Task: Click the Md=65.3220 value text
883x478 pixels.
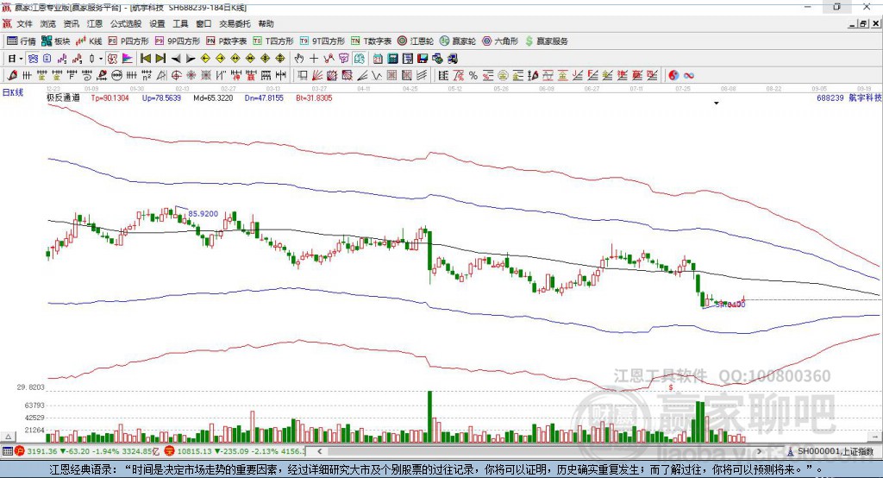Action: click(213, 97)
